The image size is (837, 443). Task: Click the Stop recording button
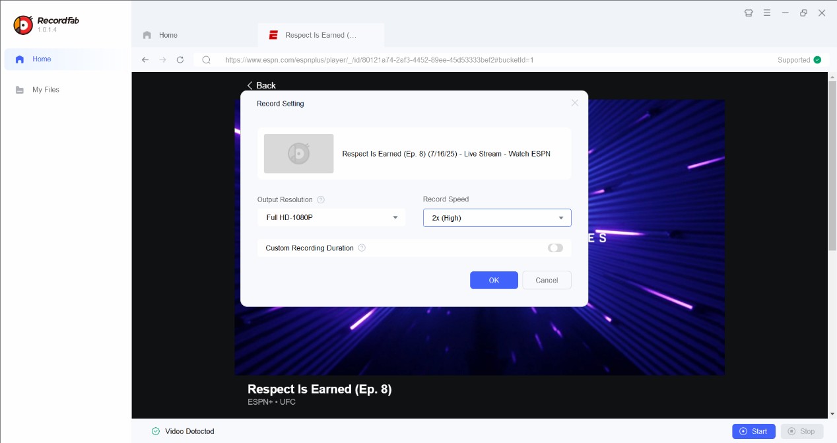click(x=802, y=431)
